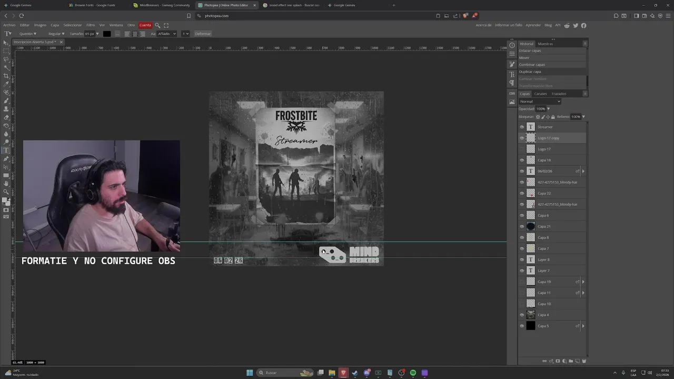The width and height of the screenshot is (674, 379).
Task: Open the text size dropdown arrow
Action: click(x=97, y=34)
